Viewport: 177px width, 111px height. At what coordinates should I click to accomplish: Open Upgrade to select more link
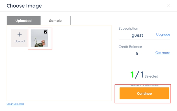pyautogui.click(x=144, y=85)
